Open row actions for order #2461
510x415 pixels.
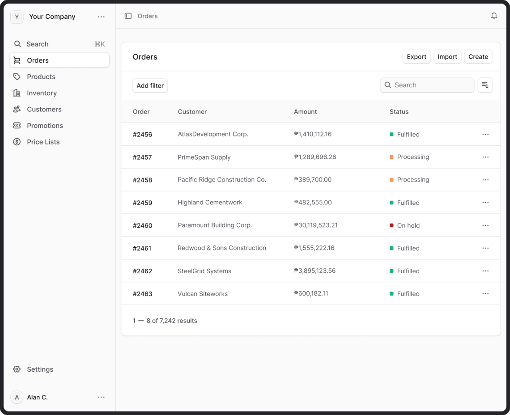point(485,248)
